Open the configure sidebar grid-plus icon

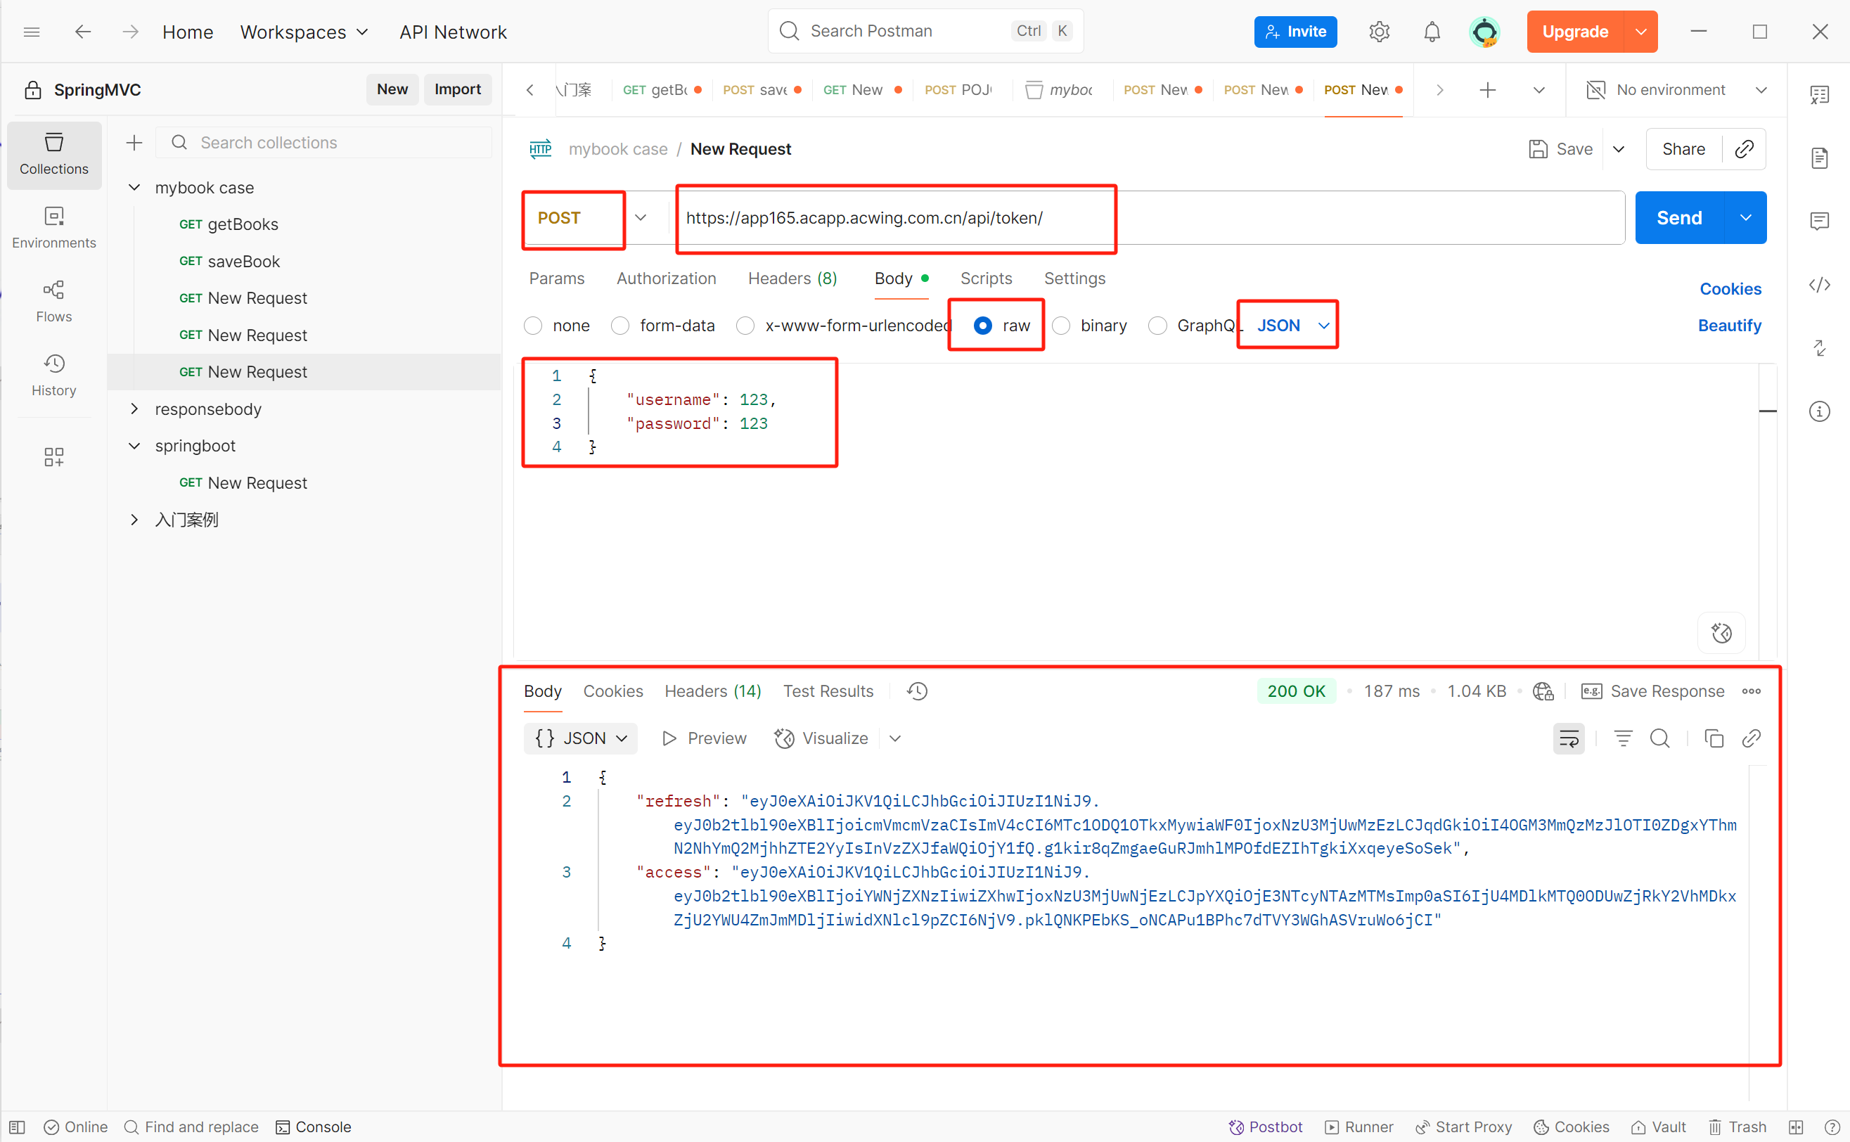click(x=54, y=457)
